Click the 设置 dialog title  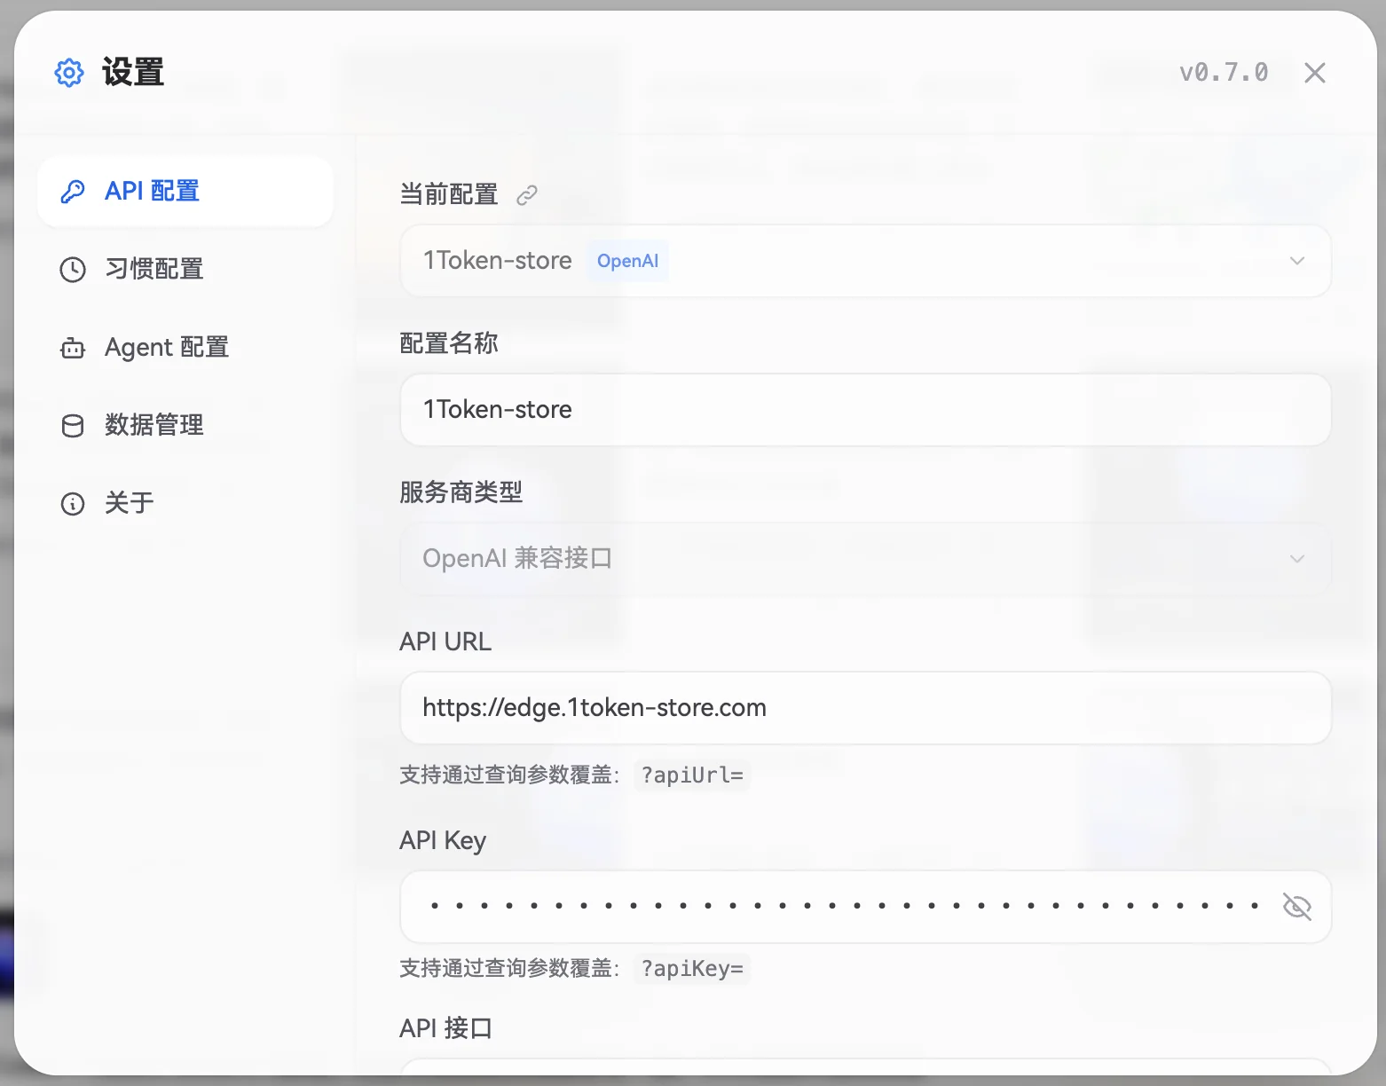click(133, 73)
